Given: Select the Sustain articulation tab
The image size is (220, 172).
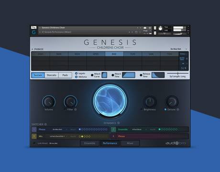Looking at the screenshot, I should pos(38,75).
